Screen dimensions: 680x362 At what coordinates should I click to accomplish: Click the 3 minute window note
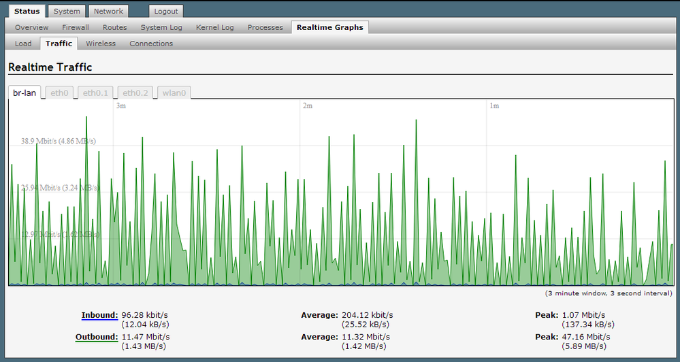pos(609,293)
